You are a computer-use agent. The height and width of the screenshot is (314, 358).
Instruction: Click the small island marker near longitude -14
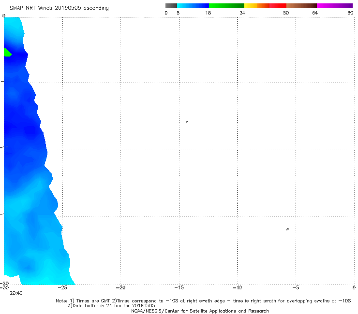[x=187, y=122]
